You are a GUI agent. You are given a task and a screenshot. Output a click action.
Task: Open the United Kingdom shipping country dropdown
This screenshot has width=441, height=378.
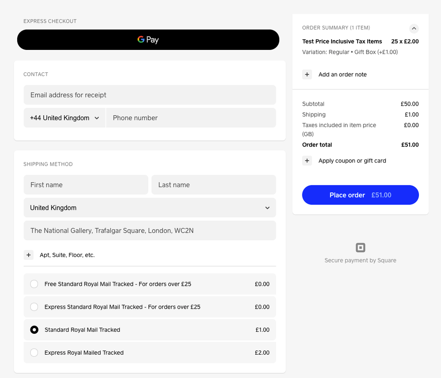(150, 208)
